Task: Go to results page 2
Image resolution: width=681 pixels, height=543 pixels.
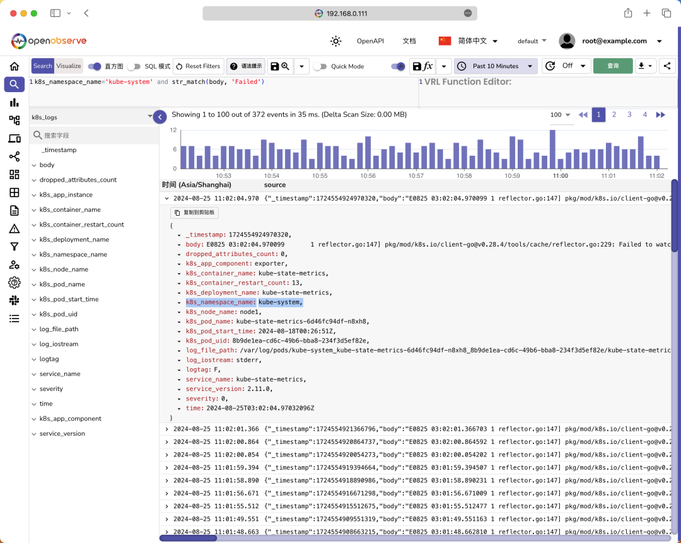Action: click(614, 115)
